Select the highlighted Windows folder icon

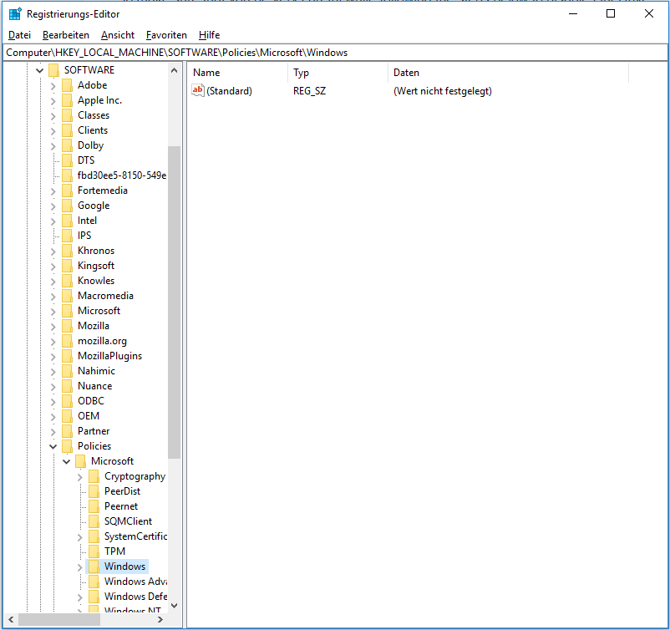point(94,566)
